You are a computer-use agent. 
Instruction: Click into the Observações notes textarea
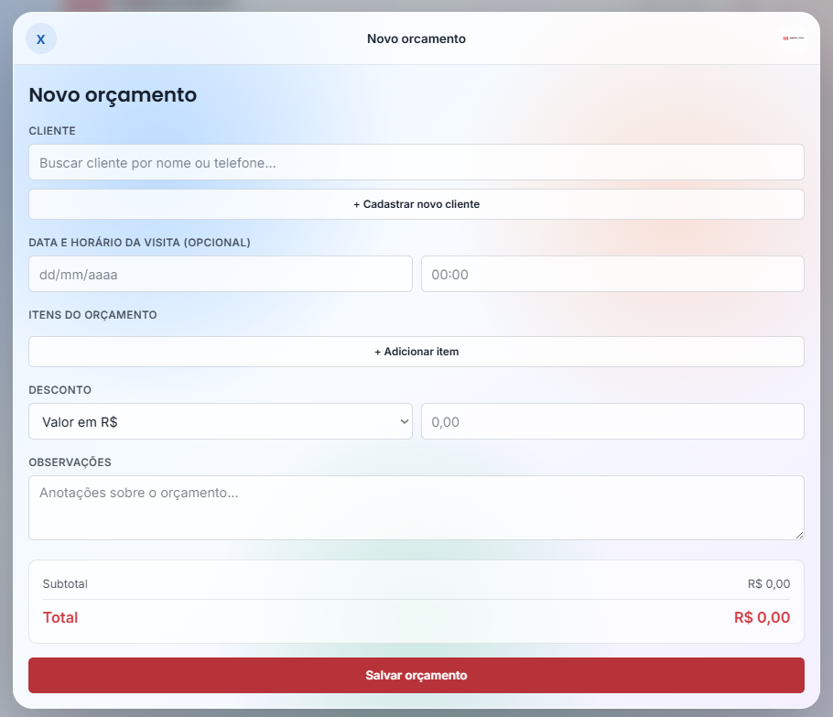416,507
